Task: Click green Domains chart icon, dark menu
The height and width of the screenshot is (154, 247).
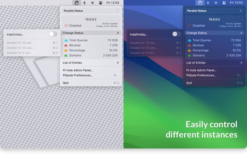Action: point(190,55)
